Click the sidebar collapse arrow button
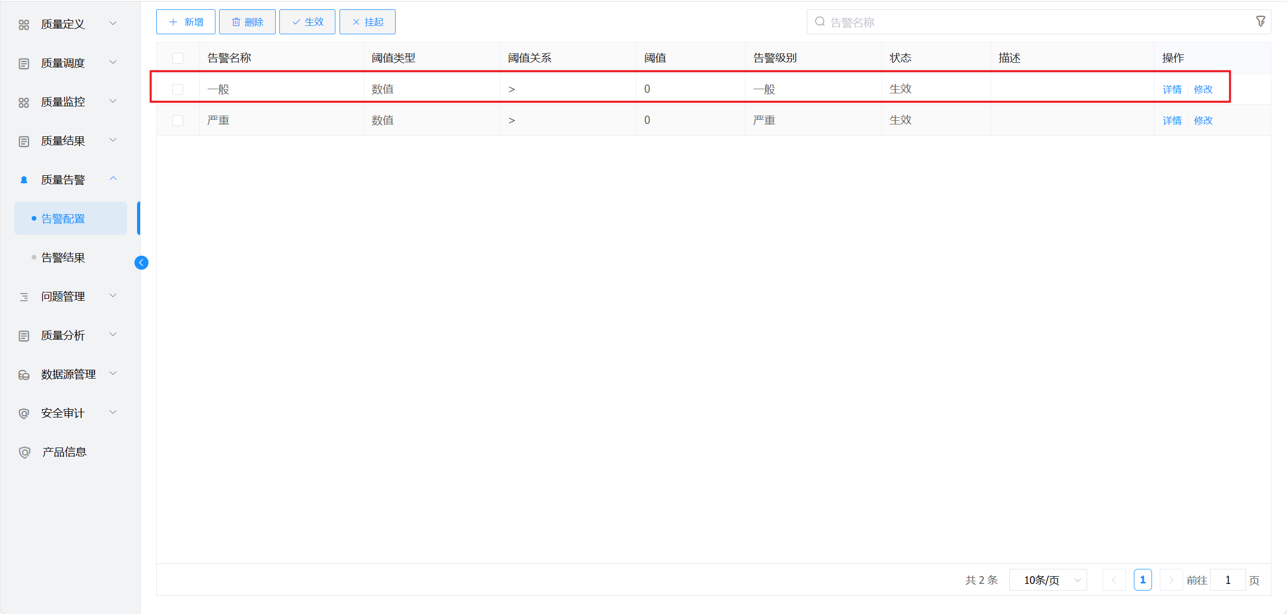Viewport: 1287px width, 614px height. click(x=141, y=262)
